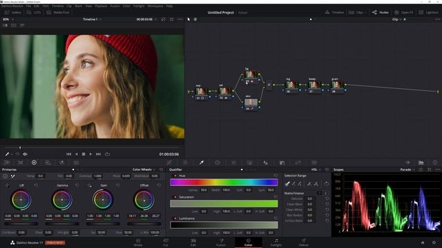Image resolution: width=442 pixels, height=248 pixels.
Task: Toggle viewer audio mute speaker icon
Action: pos(25,154)
